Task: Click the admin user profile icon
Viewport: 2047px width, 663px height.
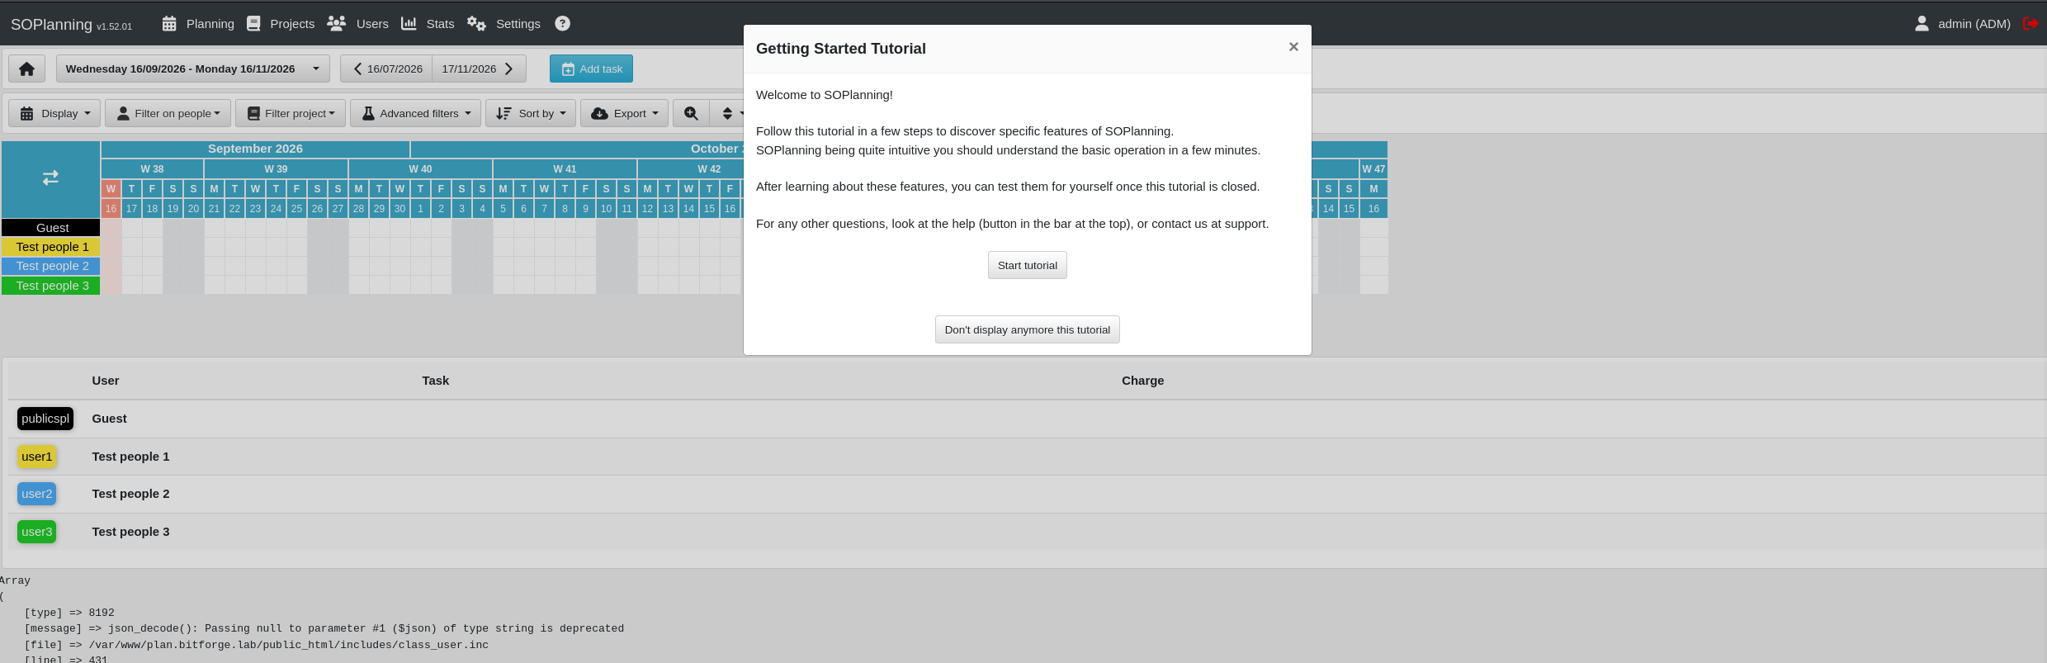Action: [1922, 24]
